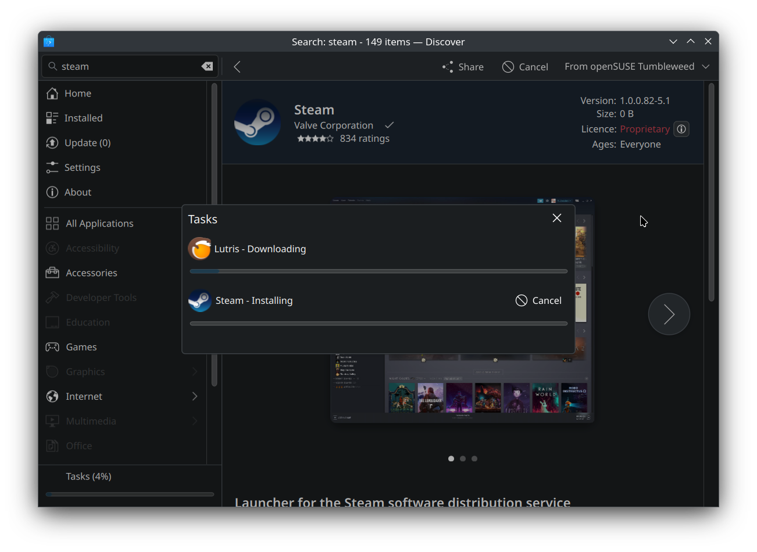Go back with the left arrow
Screen dimensions: 757x552
(x=237, y=67)
